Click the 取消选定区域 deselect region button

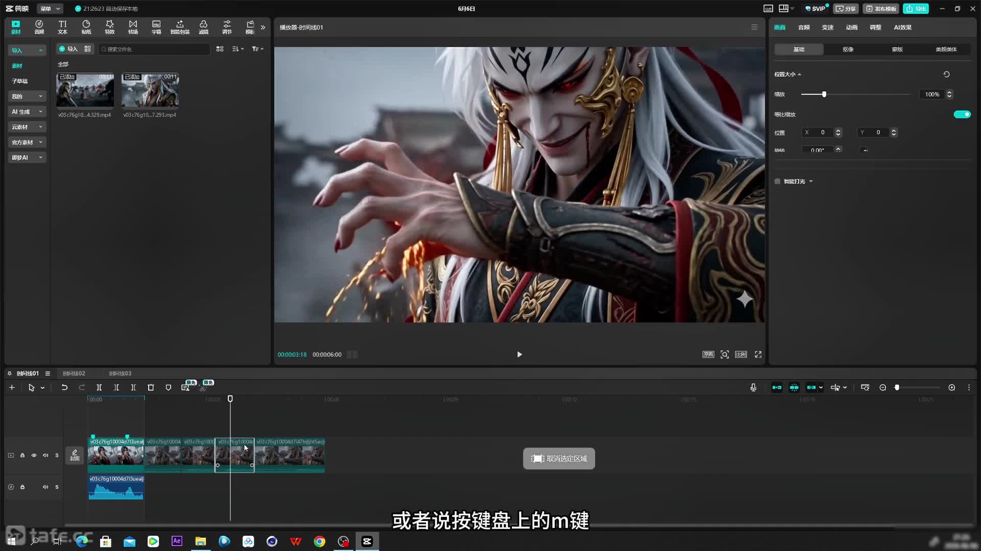point(559,459)
